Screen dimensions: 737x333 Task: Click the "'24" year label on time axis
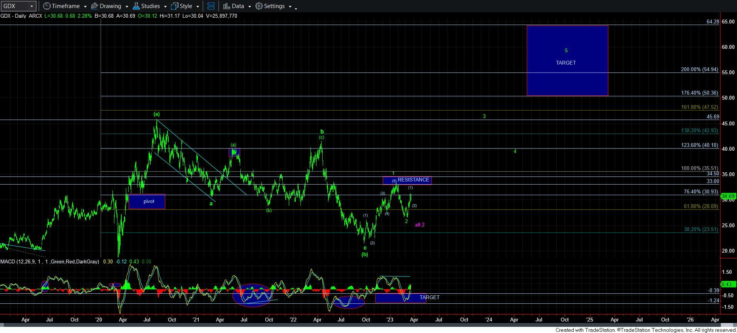(489, 320)
